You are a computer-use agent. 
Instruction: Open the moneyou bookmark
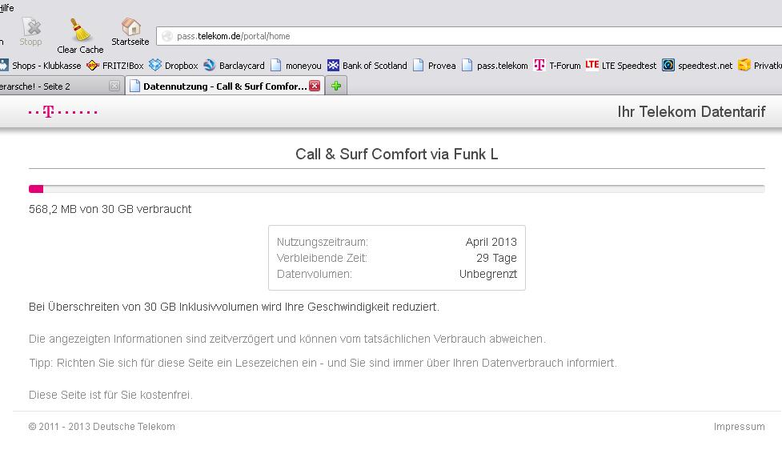[296, 66]
